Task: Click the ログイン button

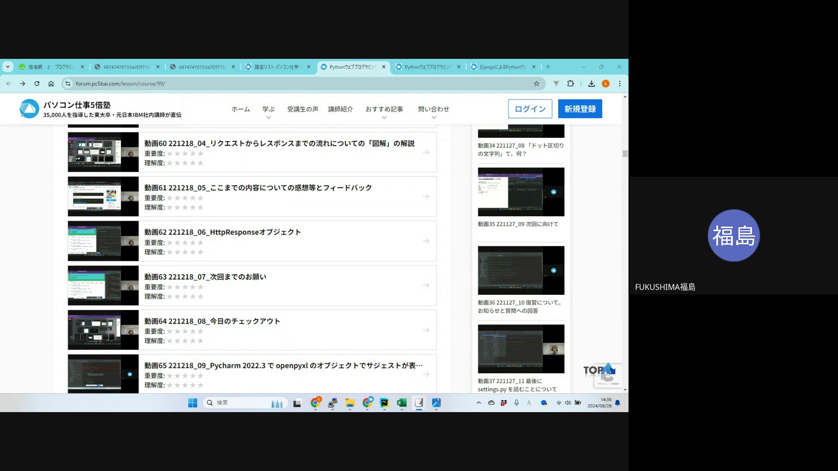Action: pos(530,109)
